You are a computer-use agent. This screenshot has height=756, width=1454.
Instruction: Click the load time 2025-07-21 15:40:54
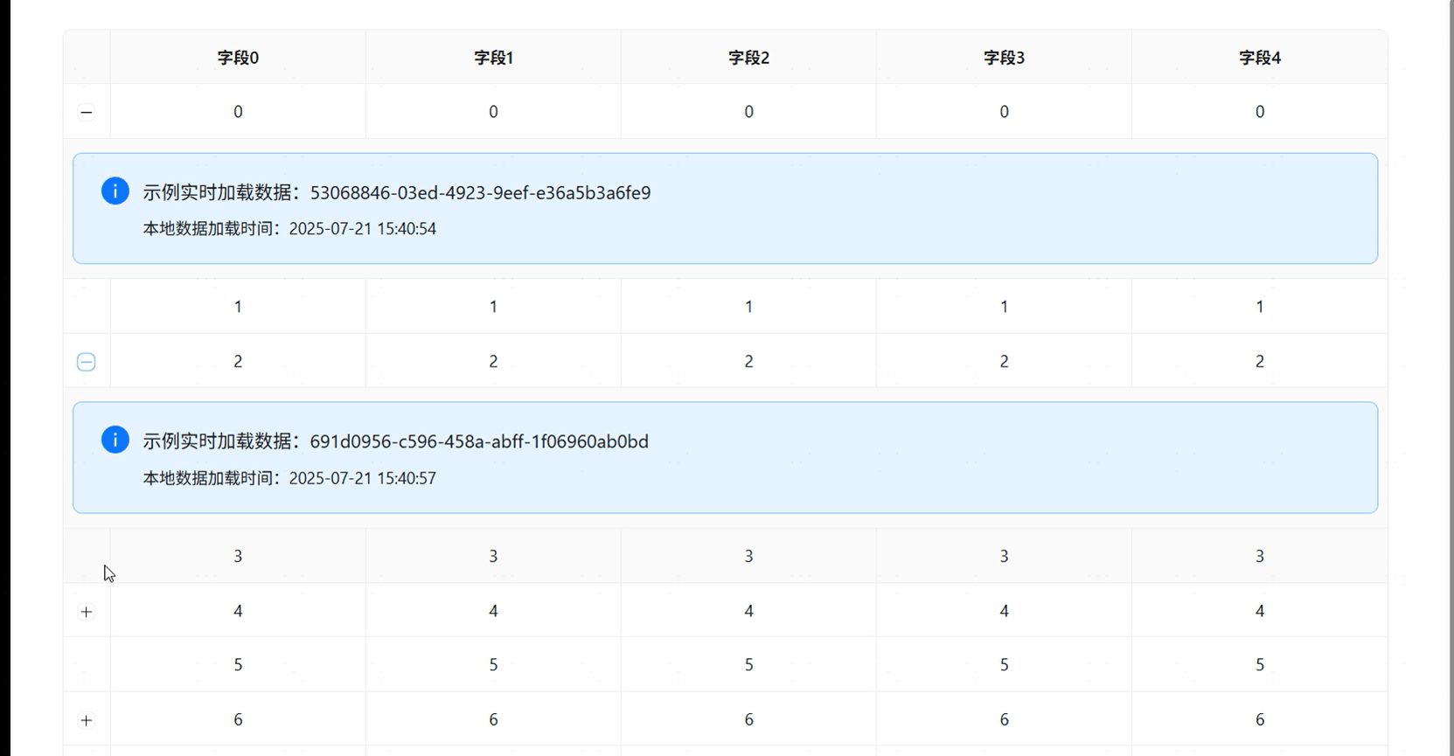[363, 229]
